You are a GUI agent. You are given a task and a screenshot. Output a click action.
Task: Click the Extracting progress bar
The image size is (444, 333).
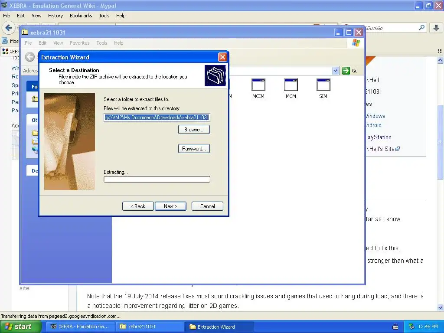[157, 179]
